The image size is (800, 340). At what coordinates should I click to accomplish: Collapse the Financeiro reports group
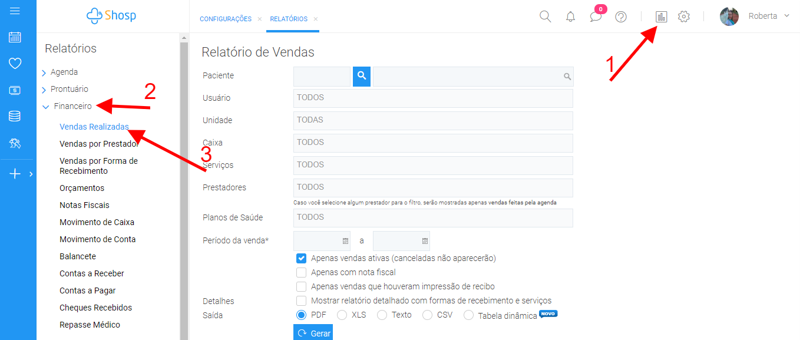tap(45, 107)
